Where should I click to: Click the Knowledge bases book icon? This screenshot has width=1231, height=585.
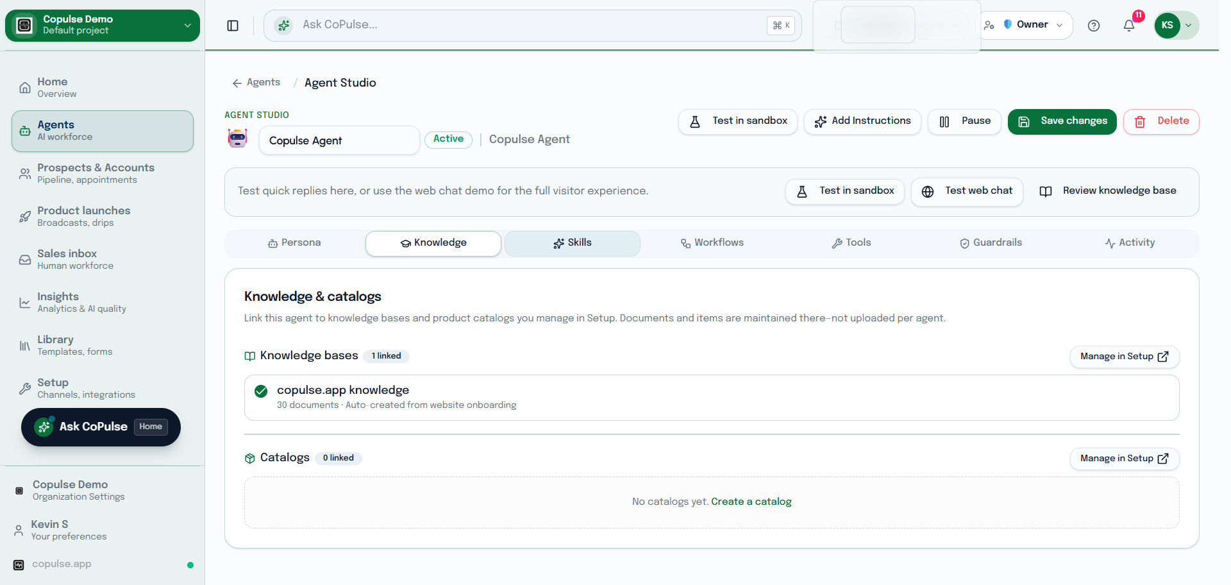(250, 356)
